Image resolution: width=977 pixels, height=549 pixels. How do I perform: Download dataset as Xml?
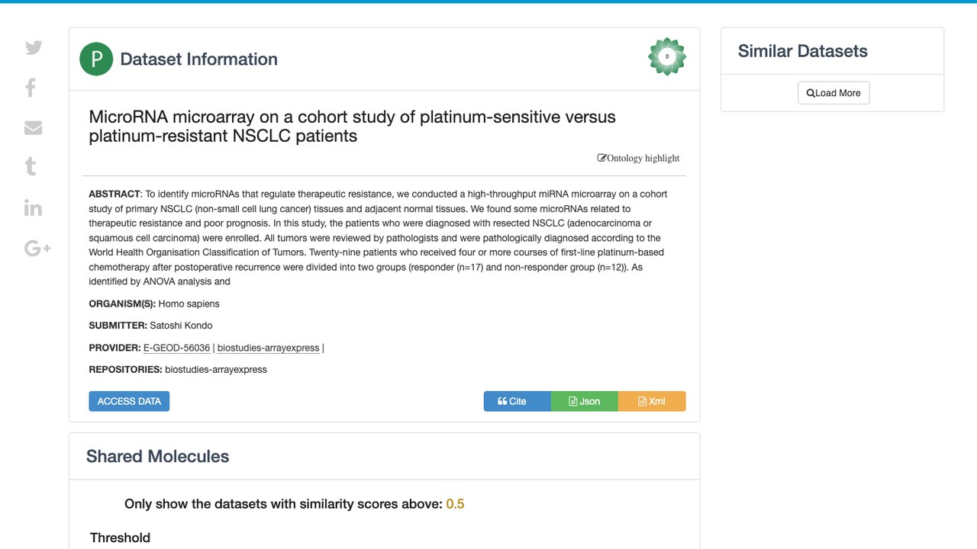click(652, 401)
